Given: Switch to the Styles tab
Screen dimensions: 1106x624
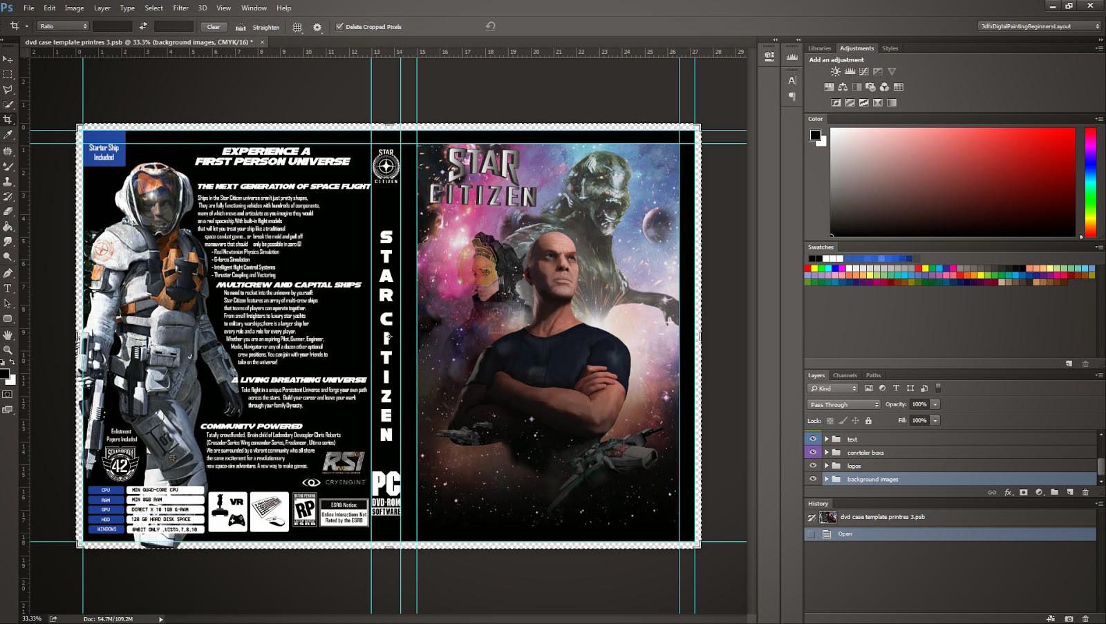Looking at the screenshot, I should point(890,48).
